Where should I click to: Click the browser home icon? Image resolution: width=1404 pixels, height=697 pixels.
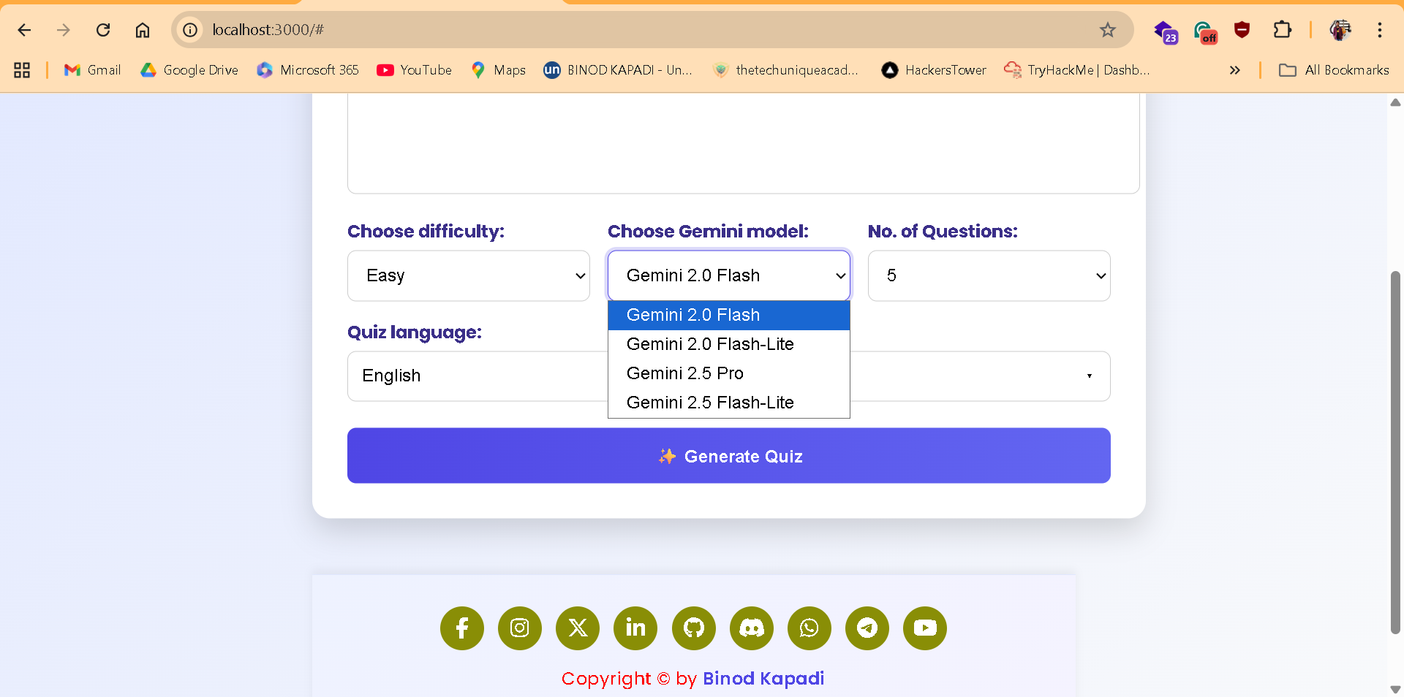pyautogui.click(x=143, y=30)
